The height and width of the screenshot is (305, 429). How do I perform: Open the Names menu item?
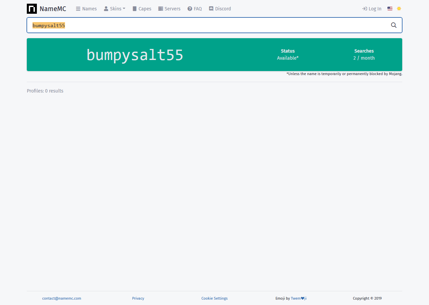[x=86, y=9]
